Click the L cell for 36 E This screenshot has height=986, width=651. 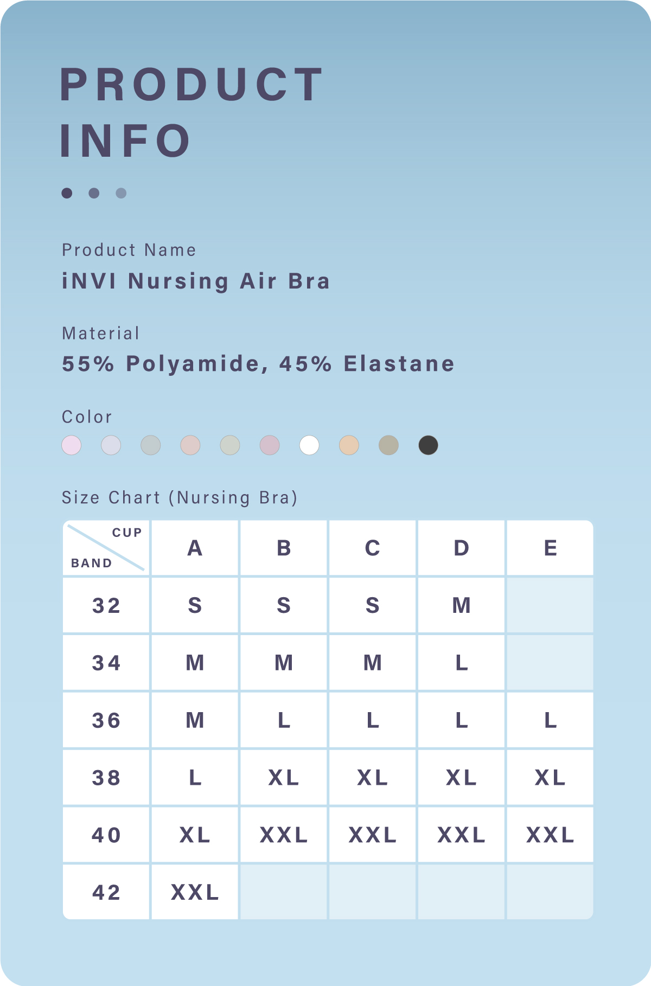(550, 720)
